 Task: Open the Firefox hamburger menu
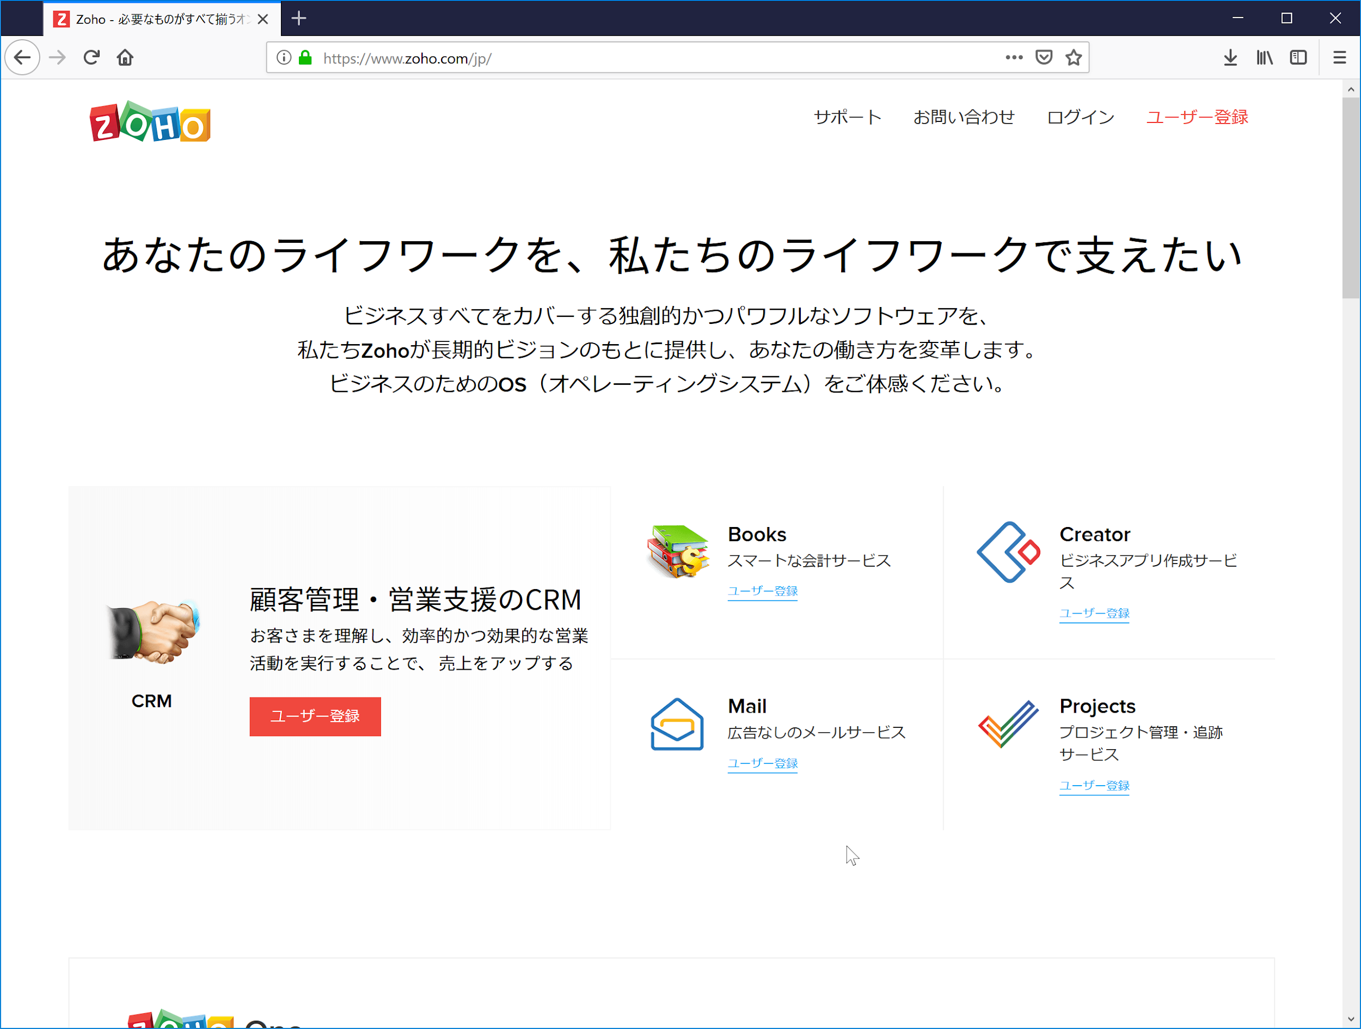[x=1339, y=57]
